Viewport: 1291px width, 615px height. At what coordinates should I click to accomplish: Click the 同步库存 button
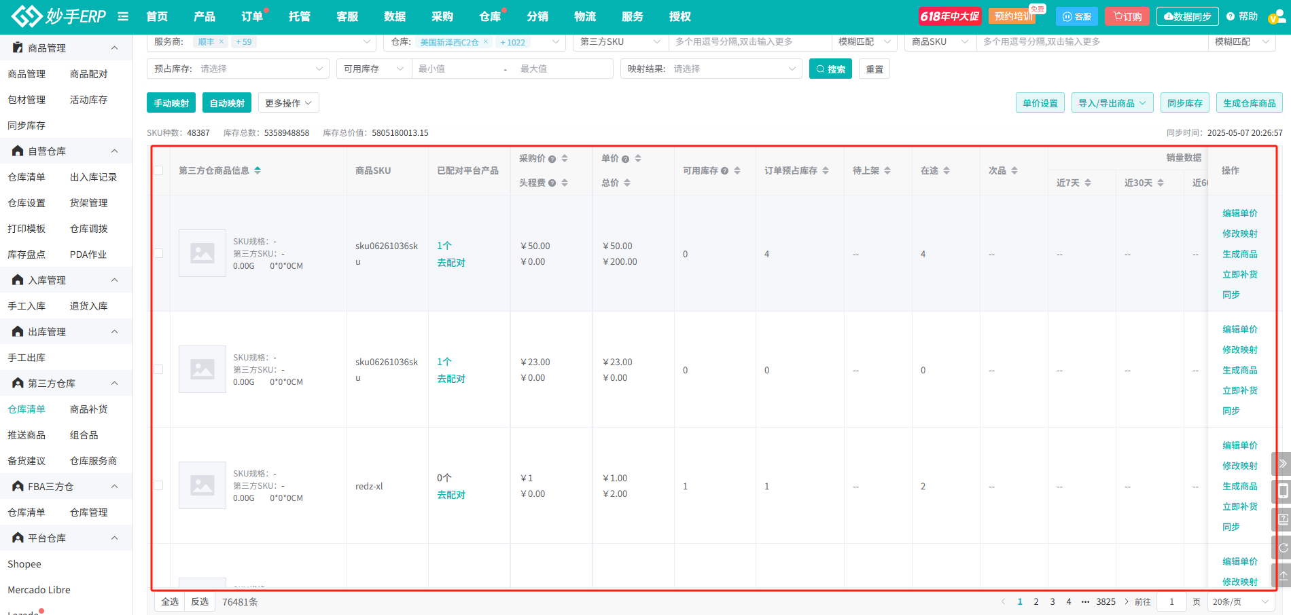click(1185, 103)
